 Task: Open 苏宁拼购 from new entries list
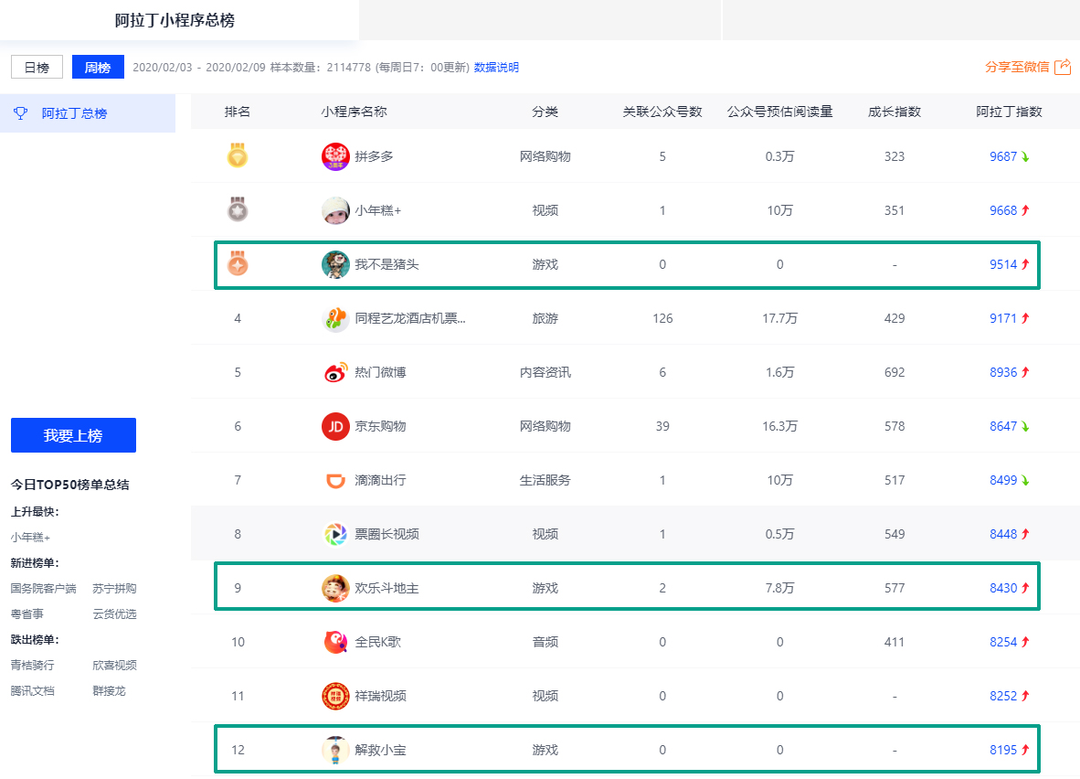tap(114, 588)
